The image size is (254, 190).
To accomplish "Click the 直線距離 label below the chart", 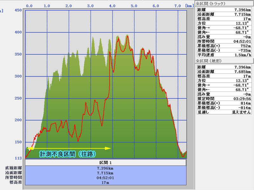I will pyautogui.click(x=13, y=168).
